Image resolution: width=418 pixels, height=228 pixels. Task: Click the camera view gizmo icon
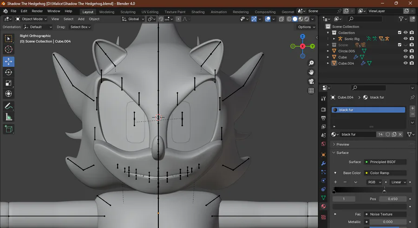click(x=311, y=81)
